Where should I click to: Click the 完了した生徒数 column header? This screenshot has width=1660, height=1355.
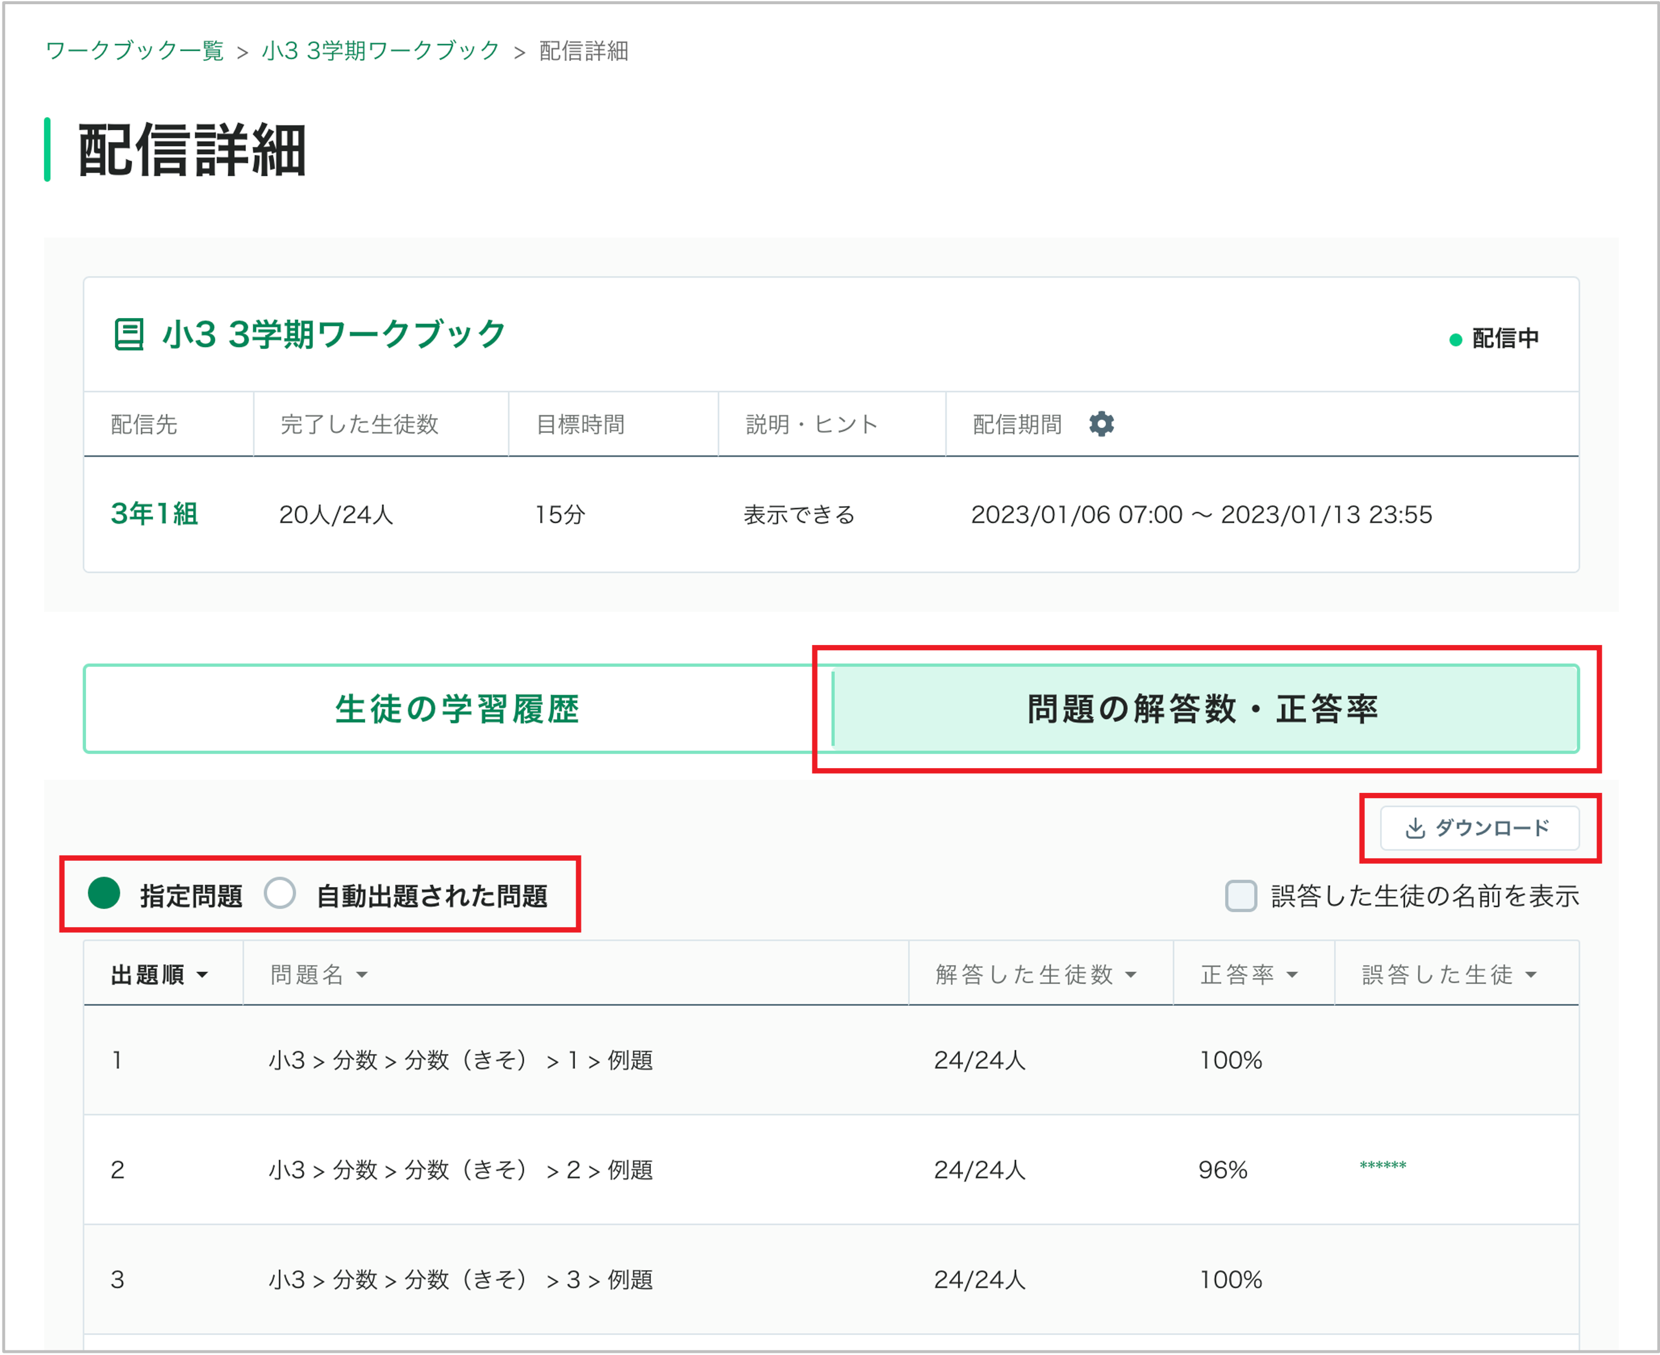pos(359,425)
